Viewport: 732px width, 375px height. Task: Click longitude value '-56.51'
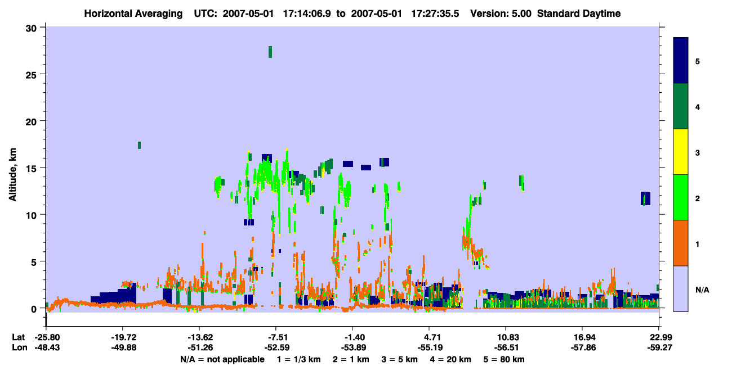point(506,347)
